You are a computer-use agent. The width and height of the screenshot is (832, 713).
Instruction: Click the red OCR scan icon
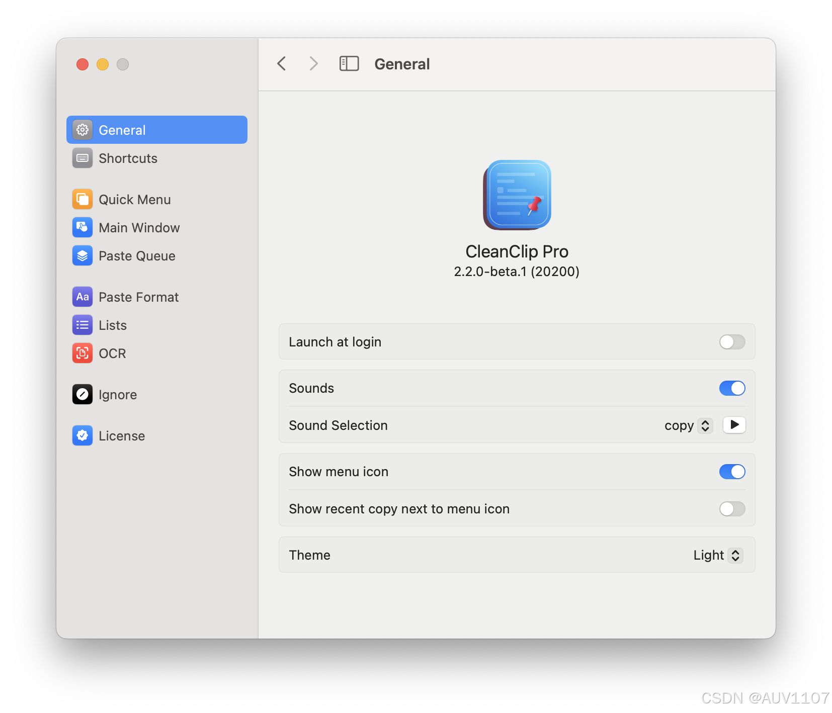82,353
